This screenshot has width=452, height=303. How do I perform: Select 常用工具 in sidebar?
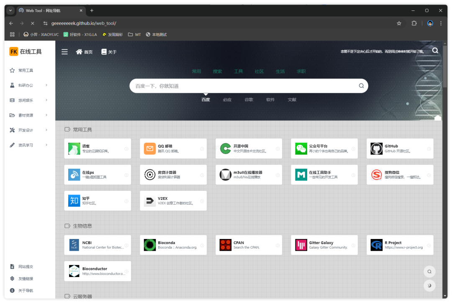click(x=26, y=70)
